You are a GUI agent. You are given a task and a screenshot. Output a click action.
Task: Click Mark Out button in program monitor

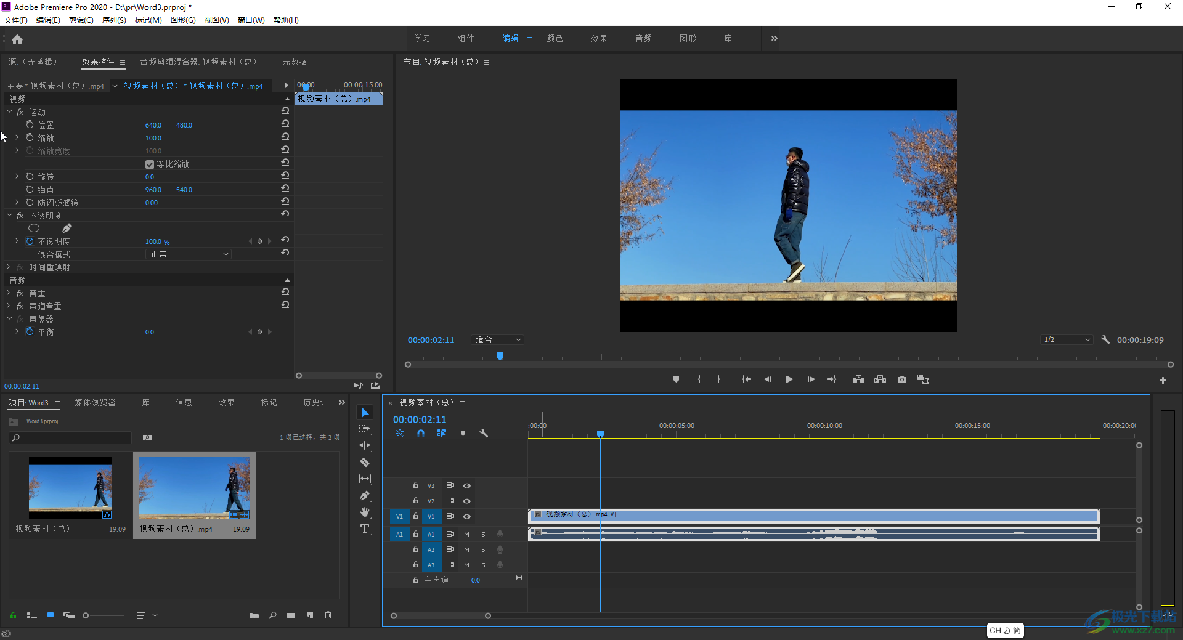click(718, 379)
